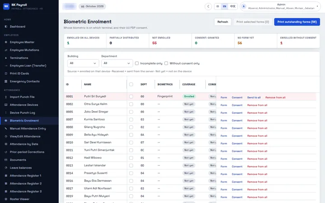Click the Admin avatar circle icon

point(244,6)
